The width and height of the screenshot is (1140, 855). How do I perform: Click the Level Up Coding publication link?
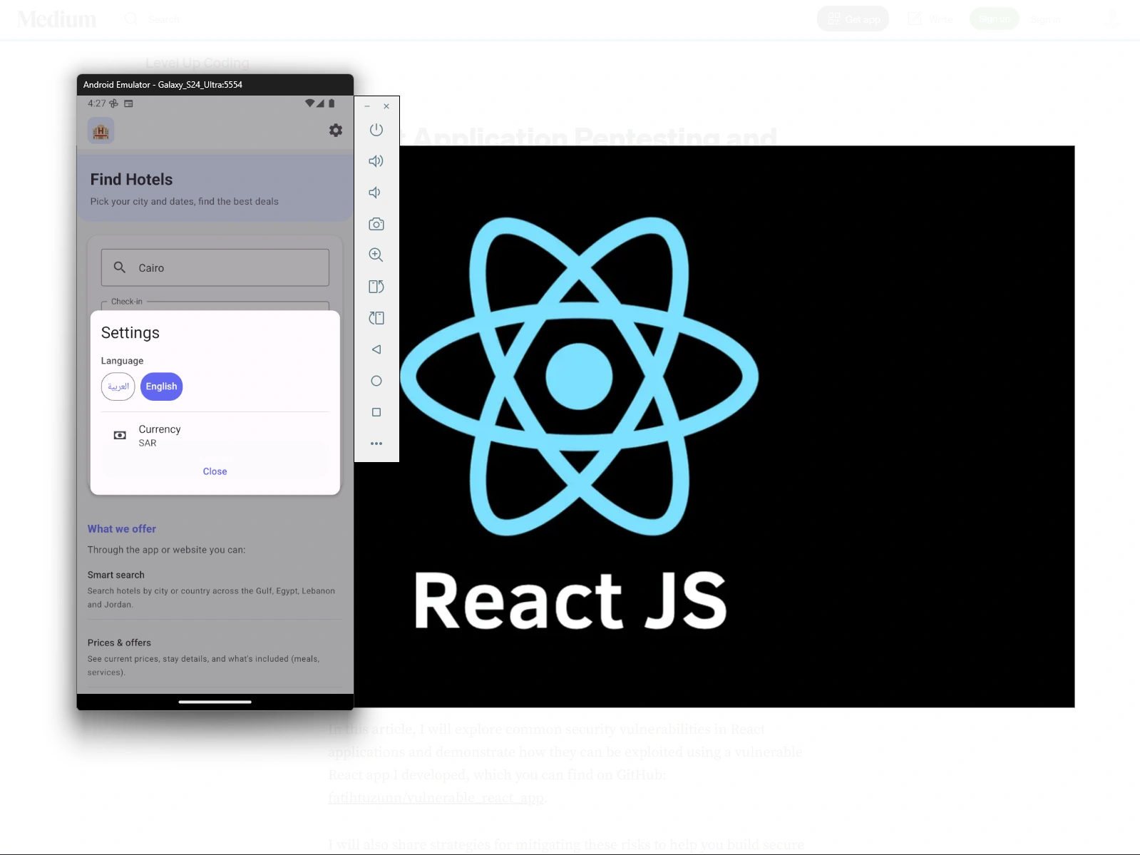(197, 63)
